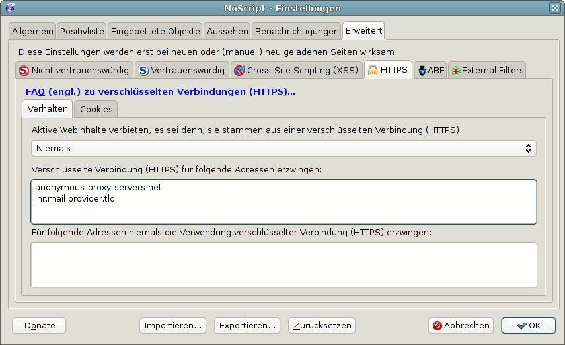The image size is (565, 345).
Task: Expand the Niemals dropdown
Action: coord(283,149)
